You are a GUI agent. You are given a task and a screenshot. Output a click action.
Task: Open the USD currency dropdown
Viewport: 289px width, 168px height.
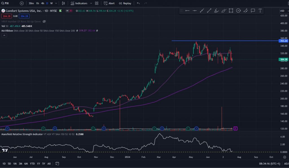pos(282,11)
